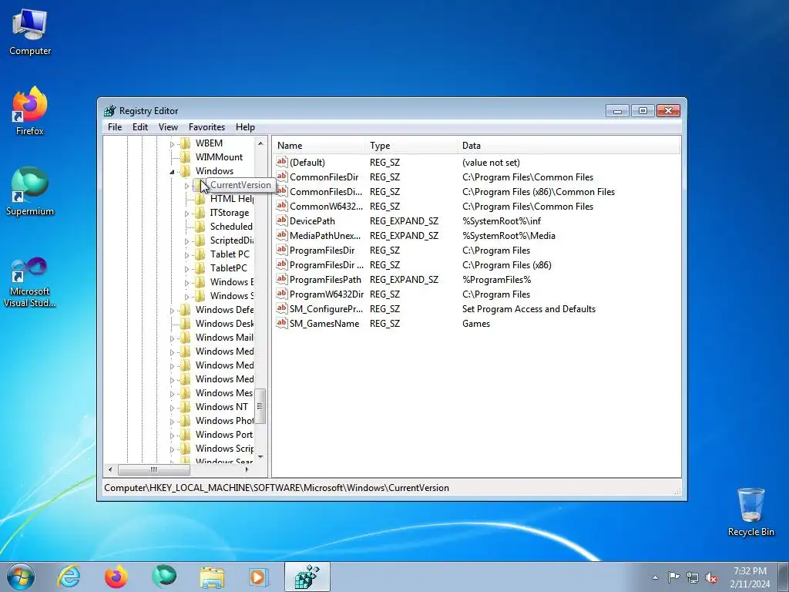Click the Tablet PC folder icon
This screenshot has width=789, height=592.
pos(200,254)
